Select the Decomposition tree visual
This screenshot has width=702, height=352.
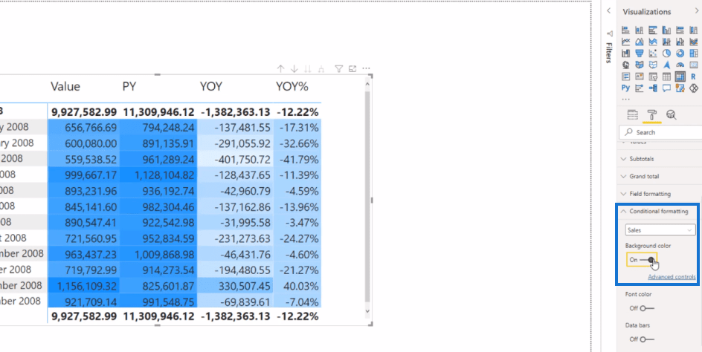(653, 88)
